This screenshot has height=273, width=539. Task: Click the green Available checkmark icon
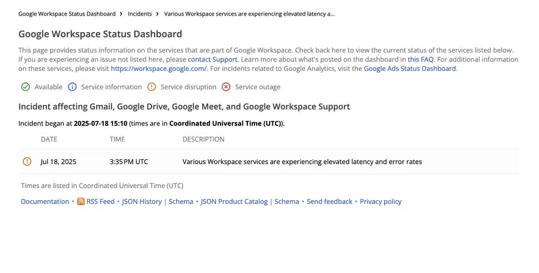pos(26,87)
